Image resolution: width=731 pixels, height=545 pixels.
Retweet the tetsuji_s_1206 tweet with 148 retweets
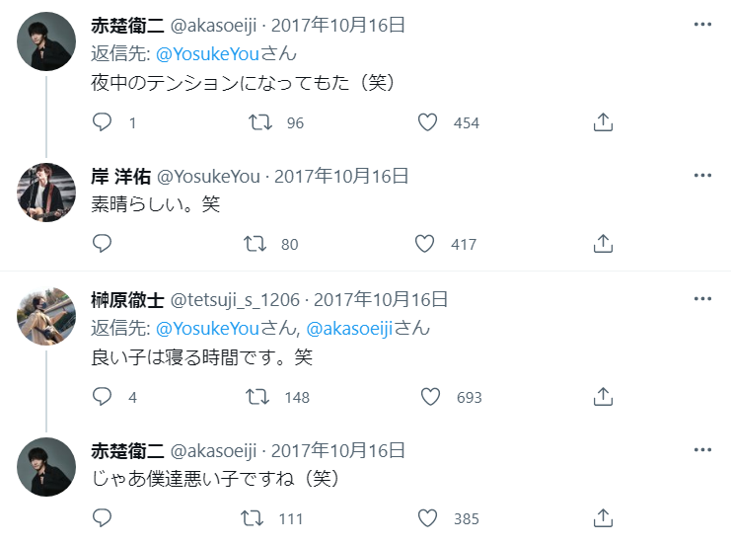tap(257, 397)
